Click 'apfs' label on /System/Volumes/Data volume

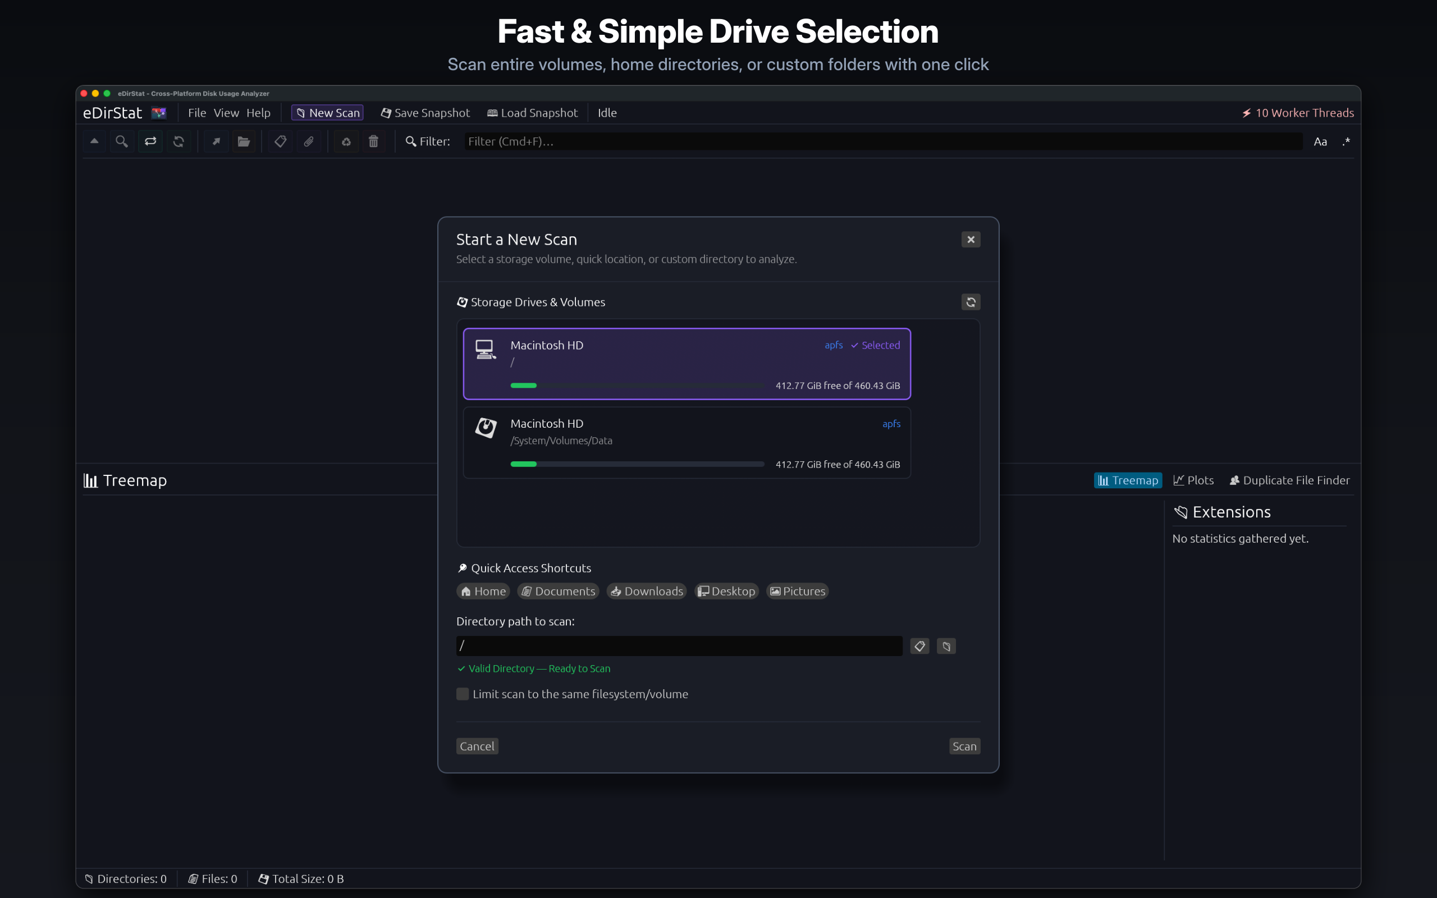pos(891,423)
